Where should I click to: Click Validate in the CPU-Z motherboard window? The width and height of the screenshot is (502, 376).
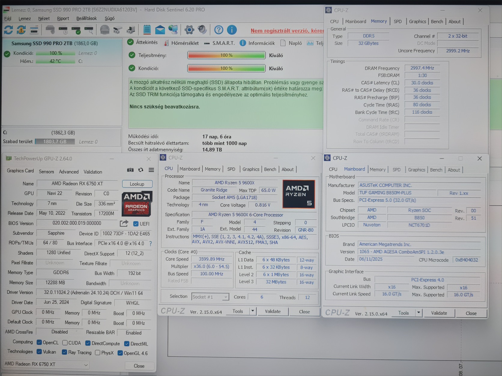[439, 313]
